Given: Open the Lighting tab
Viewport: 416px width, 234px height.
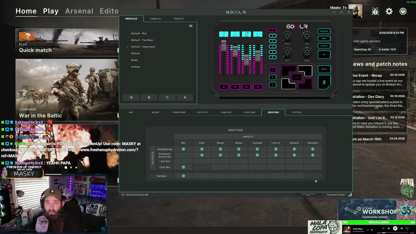Looking at the screenshot, I should point(250,112).
